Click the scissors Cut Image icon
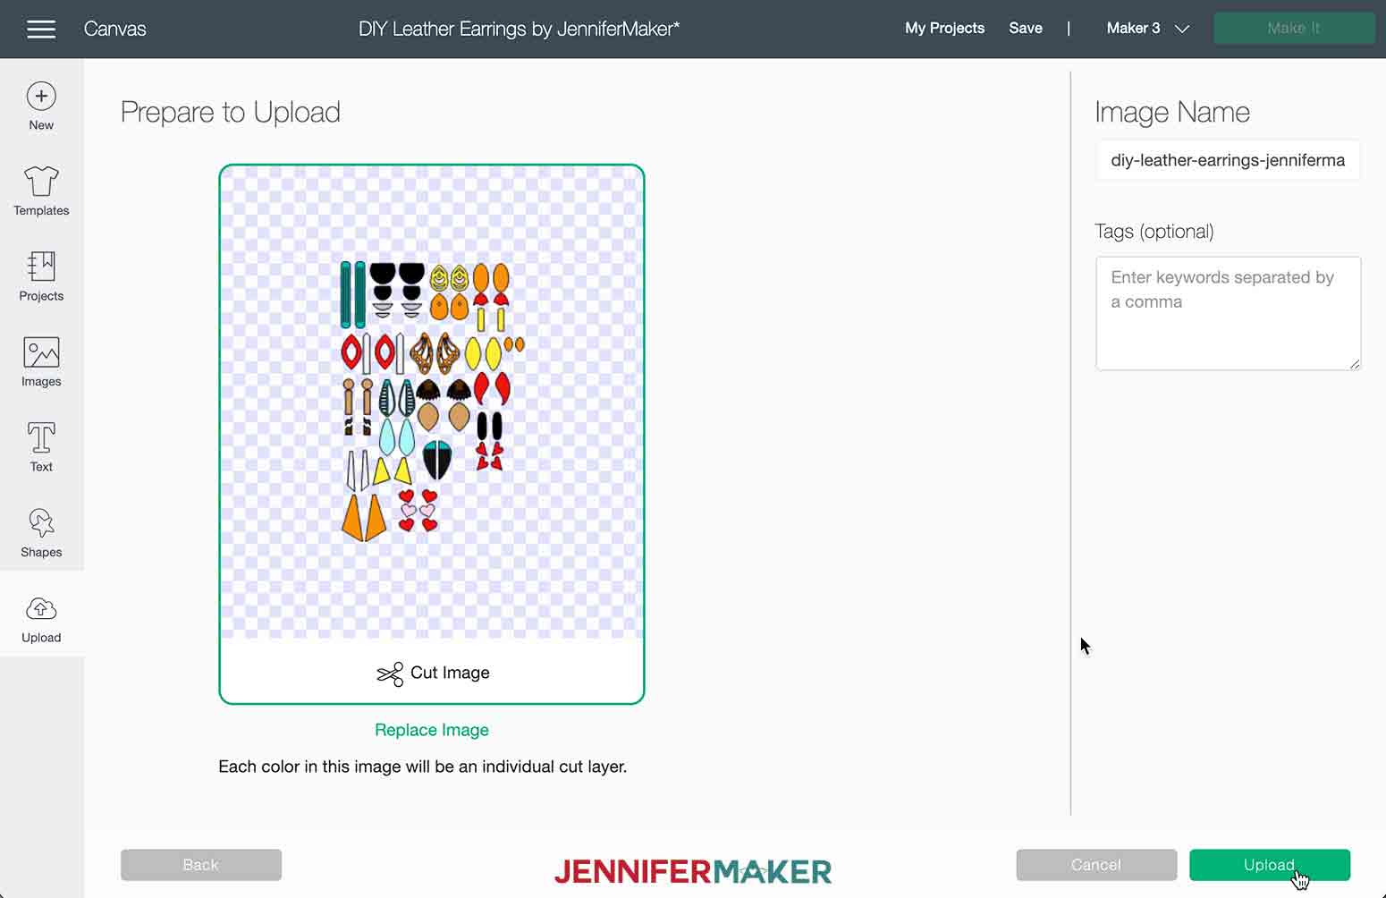The height and width of the screenshot is (898, 1386). pos(390,673)
